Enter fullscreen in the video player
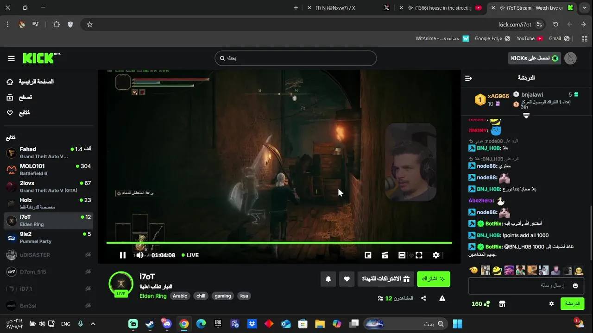The height and width of the screenshot is (333, 593). [x=419, y=255]
